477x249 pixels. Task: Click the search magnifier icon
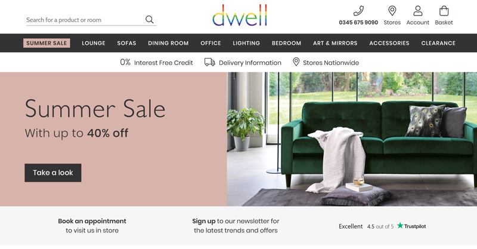[150, 20]
